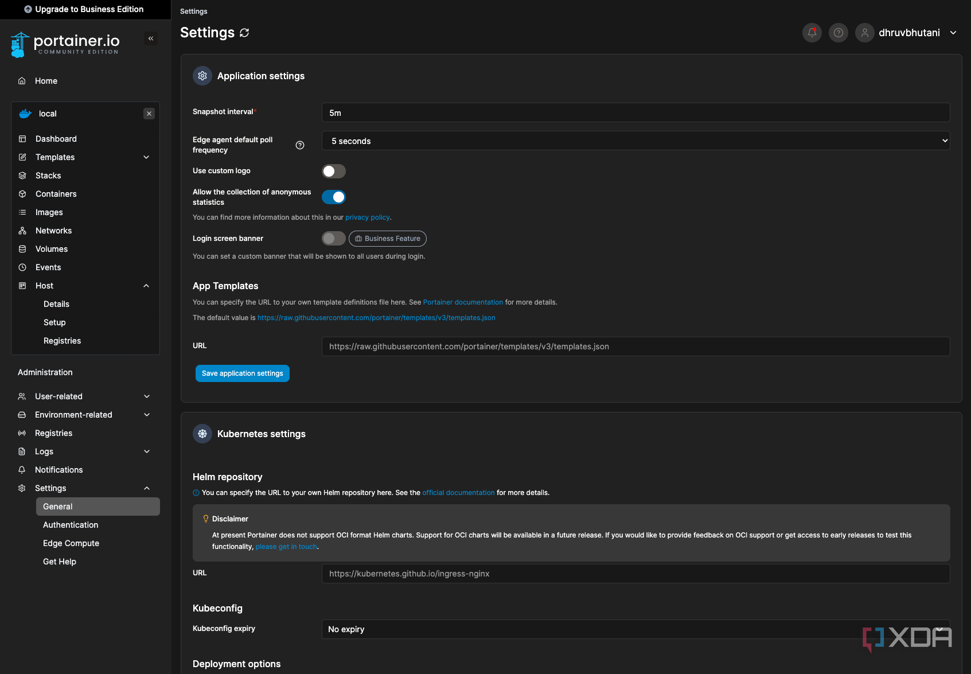Screen dimensions: 971x674
Task: Click the Business Feature badge
Action: [388, 239]
